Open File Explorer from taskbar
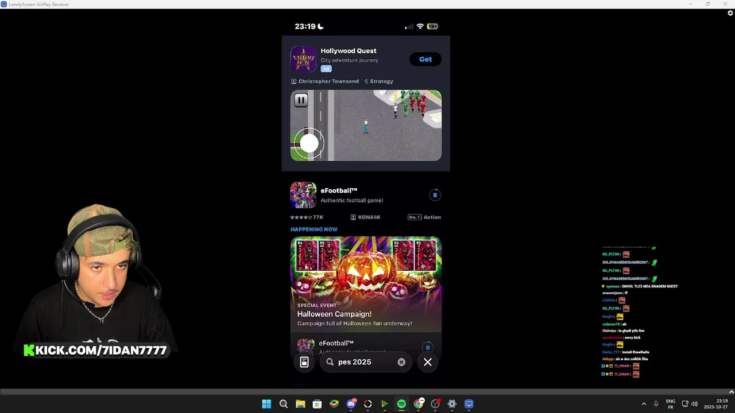Viewport: 735px width, 413px height. click(300, 404)
